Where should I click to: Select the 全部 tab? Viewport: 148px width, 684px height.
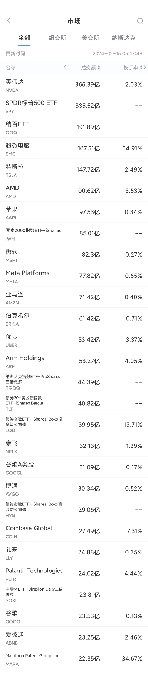24,38
